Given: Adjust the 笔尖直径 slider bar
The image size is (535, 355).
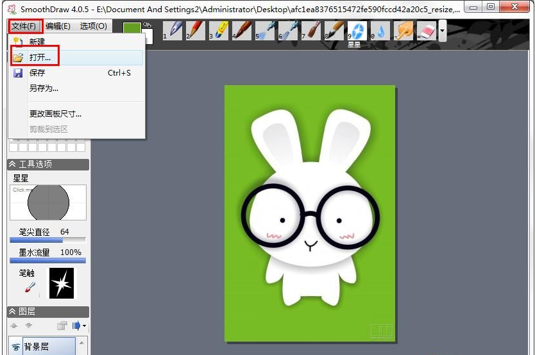Looking at the screenshot, I should point(47,241).
